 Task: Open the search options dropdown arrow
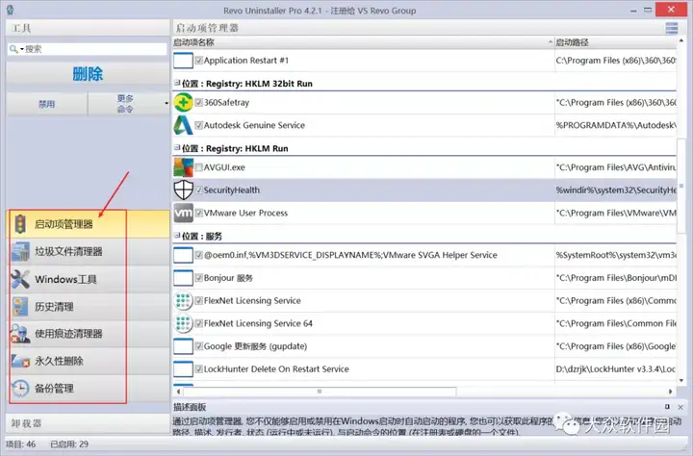pyautogui.click(x=22, y=49)
